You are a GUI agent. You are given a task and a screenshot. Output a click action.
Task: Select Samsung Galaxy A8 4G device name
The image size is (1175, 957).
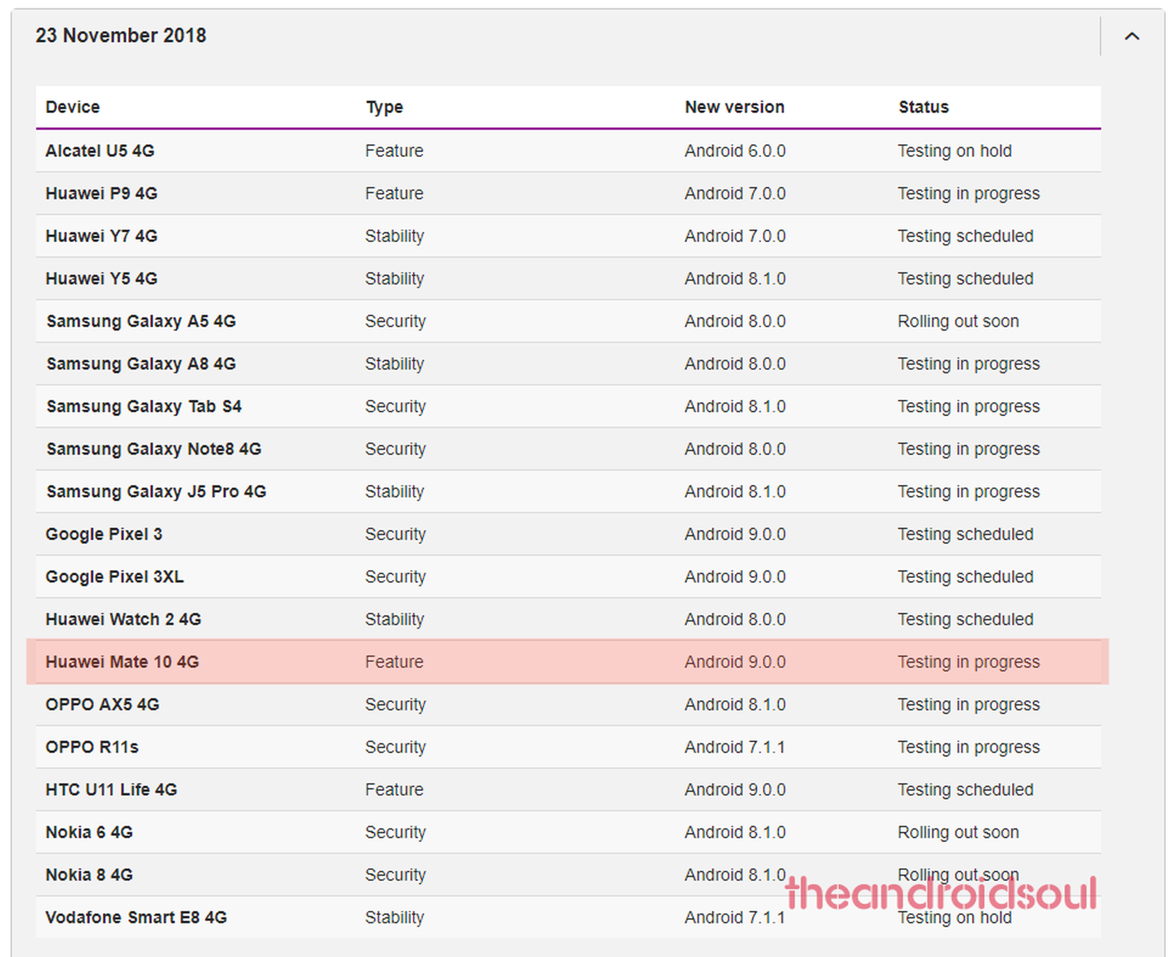click(141, 364)
